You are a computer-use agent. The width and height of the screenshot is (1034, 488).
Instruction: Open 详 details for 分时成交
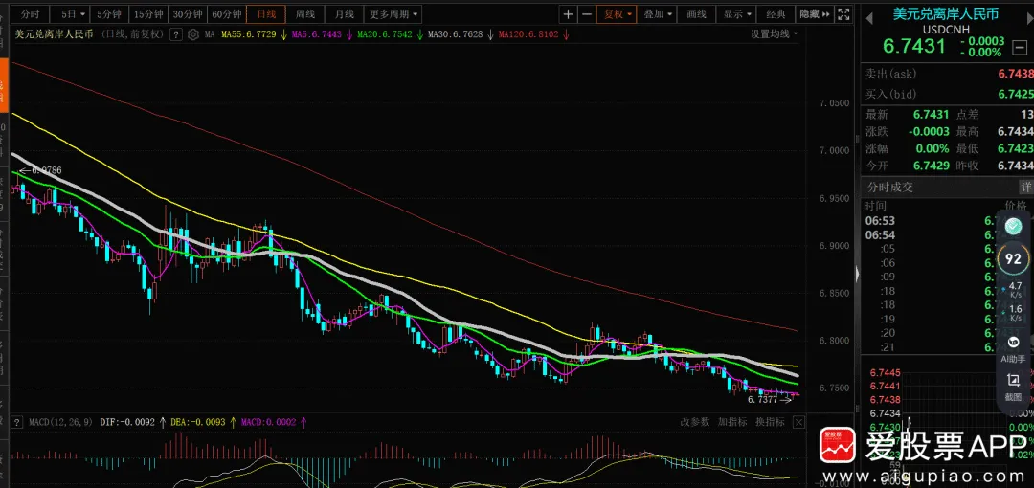point(1026,188)
